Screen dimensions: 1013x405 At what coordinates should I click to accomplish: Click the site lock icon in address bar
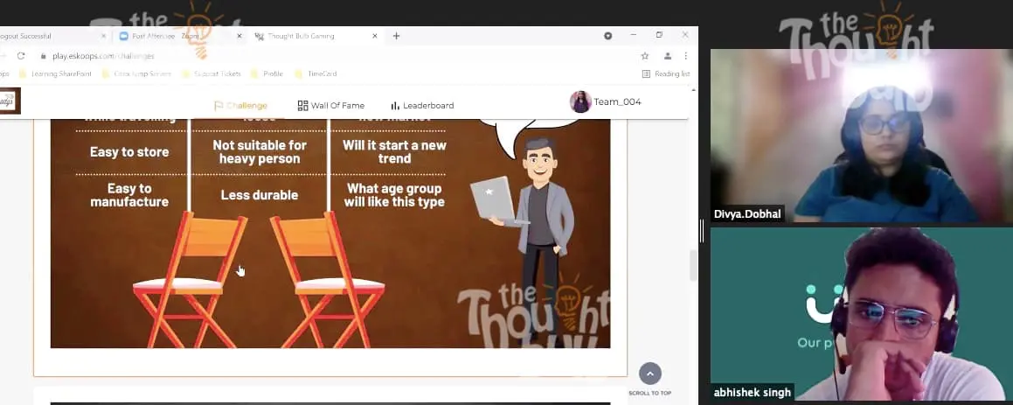(44, 56)
